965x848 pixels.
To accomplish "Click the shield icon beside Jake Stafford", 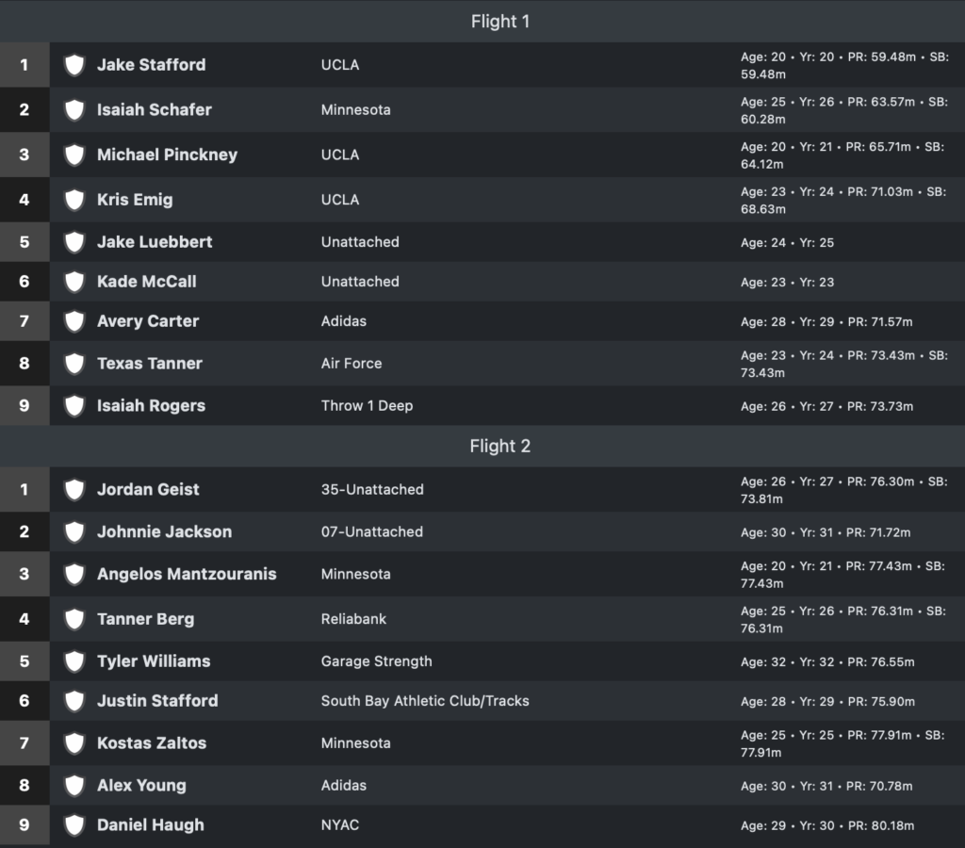I will (x=74, y=65).
